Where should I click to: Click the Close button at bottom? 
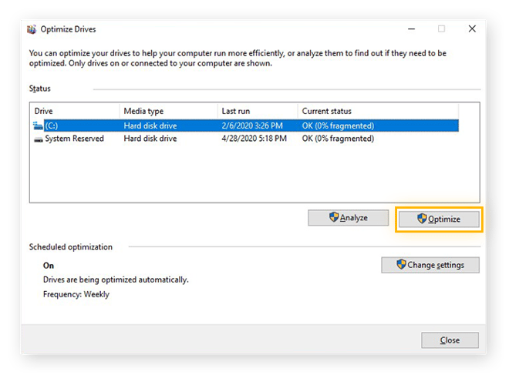pos(450,340)
